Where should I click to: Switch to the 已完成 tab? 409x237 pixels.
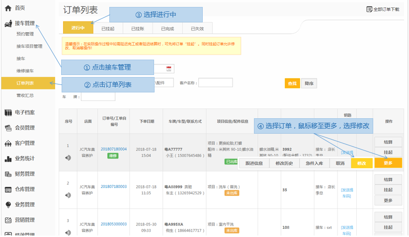click(x=167, y=28)
